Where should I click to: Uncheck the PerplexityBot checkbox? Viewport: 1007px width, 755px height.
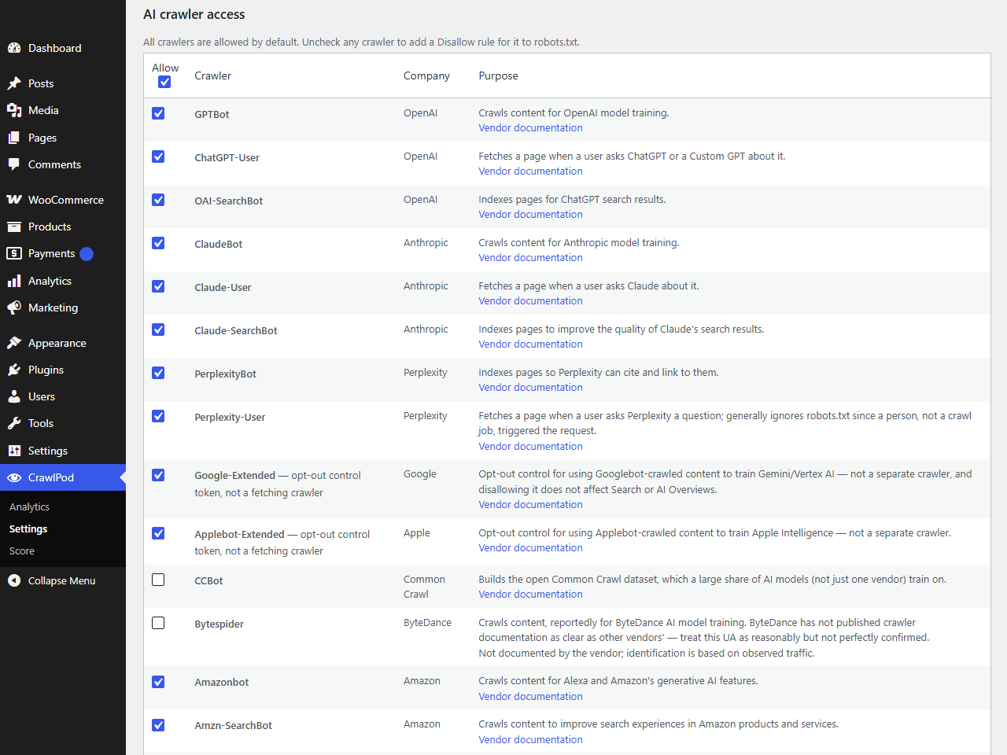pyautogui.click(x=158, y=373)
